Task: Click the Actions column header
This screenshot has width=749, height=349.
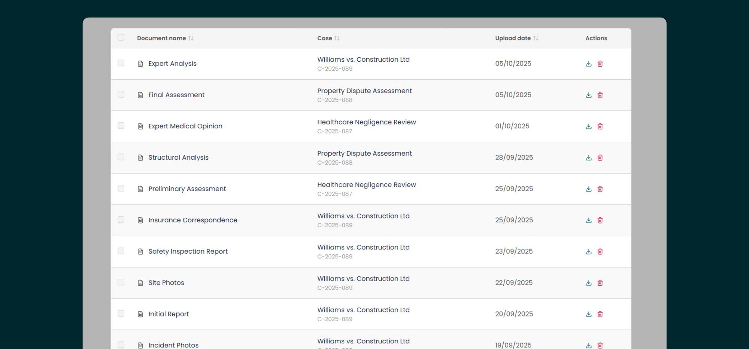Action: point(596,38)
